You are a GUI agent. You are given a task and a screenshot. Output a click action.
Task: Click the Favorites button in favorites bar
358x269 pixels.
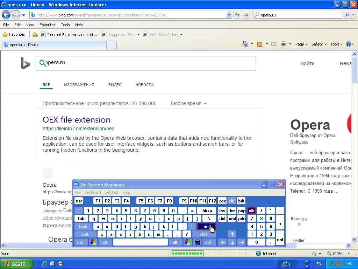click(14, 35)
